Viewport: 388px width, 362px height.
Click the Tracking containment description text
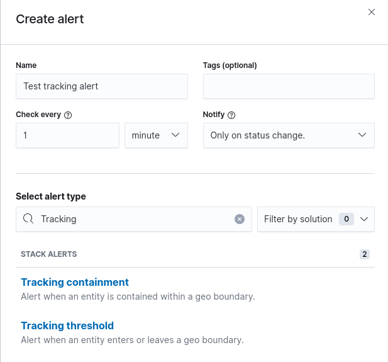pos(138,297)
